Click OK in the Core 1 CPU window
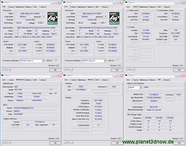The height and width of the screenshot is (146, 186). click(55, 70)
